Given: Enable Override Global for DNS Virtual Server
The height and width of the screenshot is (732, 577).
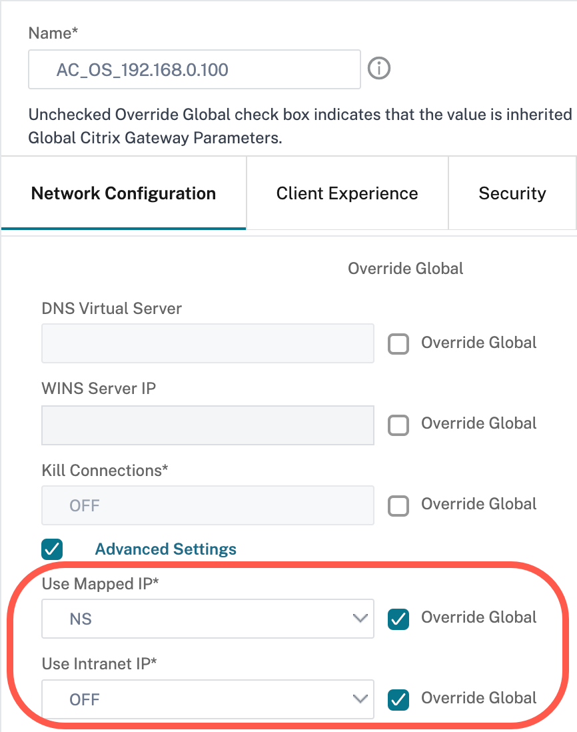Looking at the screenshot, I should tap(398, 344).
